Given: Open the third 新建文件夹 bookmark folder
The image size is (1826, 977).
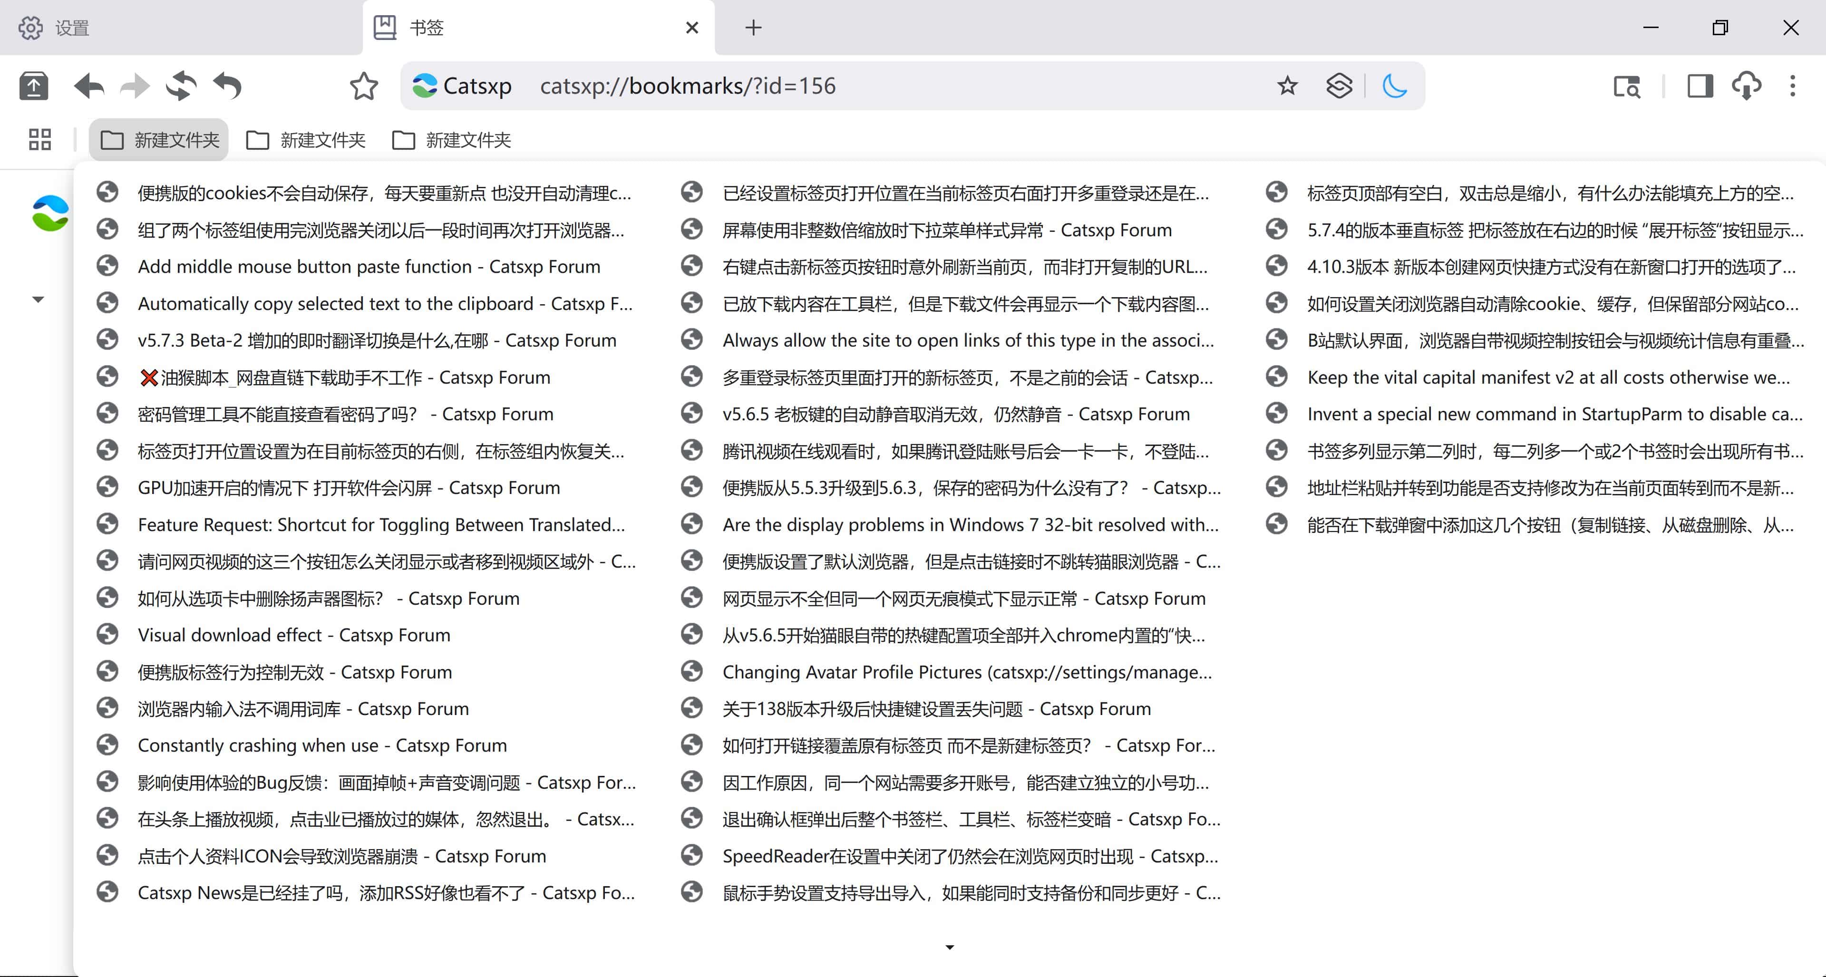Looking at the screenshot, I should coord(452,140).
